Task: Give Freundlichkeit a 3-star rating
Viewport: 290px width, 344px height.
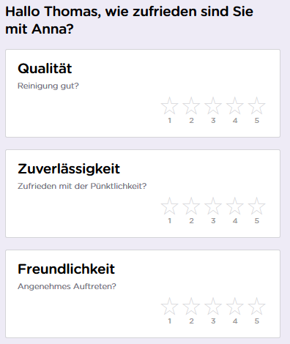Action: pos(213,306)
